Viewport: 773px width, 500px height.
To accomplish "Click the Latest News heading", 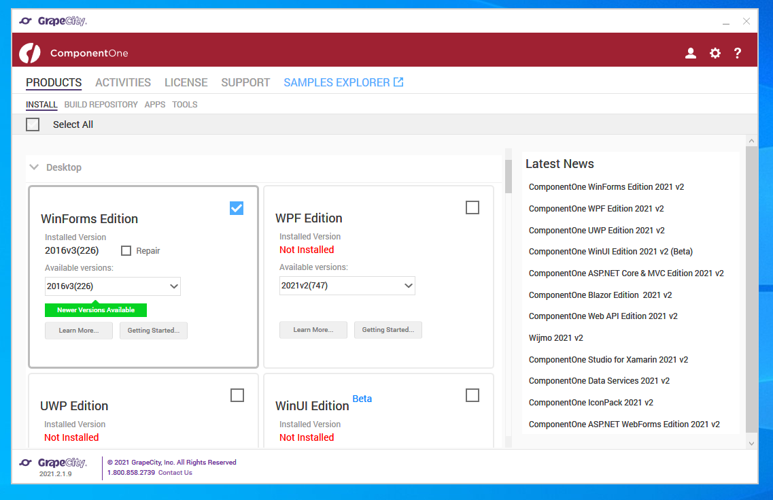I will pos(560,164).
